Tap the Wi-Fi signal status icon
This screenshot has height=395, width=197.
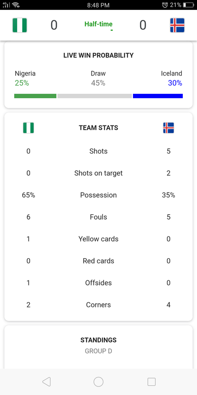click(x=16, y=5)
